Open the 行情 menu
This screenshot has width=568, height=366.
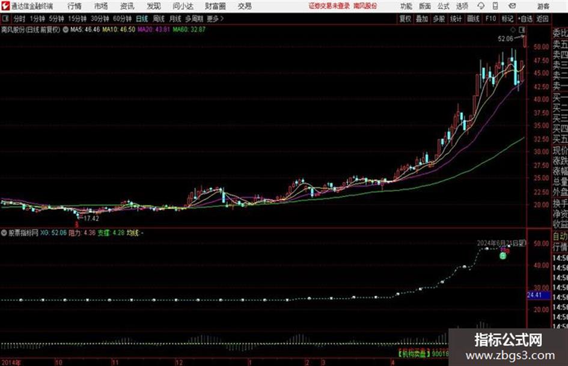(75, 6)
